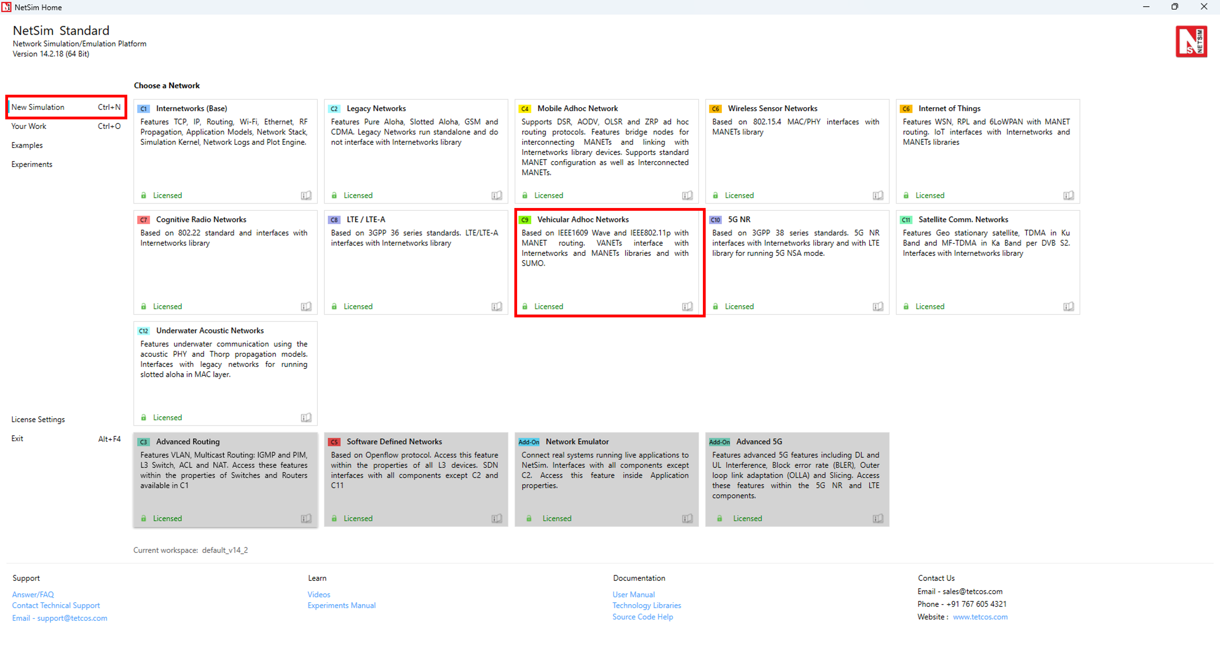The height and width of the screenshot is (655, 1220).
Task: Open the User Manual documentation link
Action: [633, 594]
